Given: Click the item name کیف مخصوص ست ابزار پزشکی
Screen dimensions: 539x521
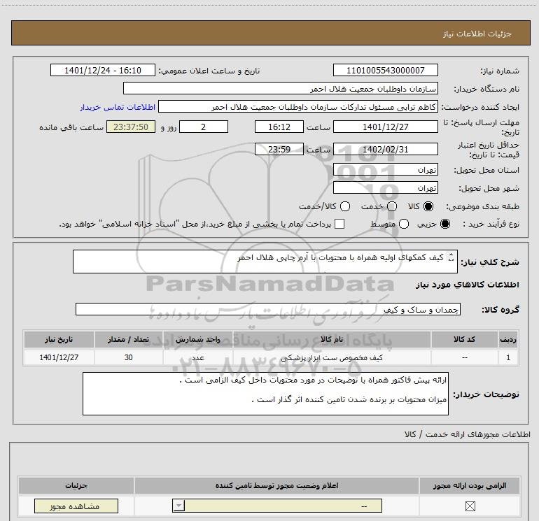Looking at the screenshot, I should click(332, 357).
